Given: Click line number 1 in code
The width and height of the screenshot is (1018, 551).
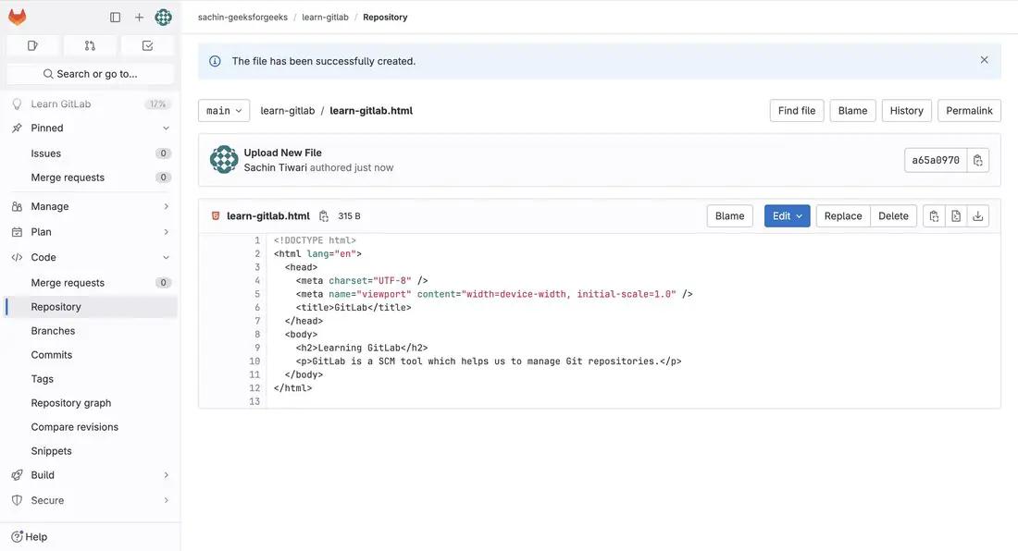Looking at the screenshot, I should (257, 239).
